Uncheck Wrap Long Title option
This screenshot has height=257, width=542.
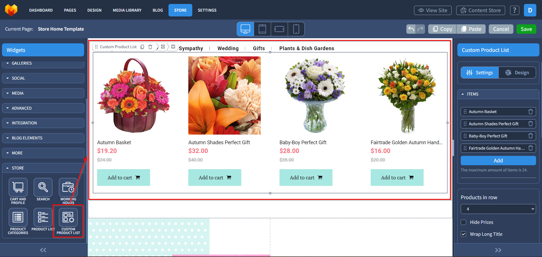pos(464,234)
